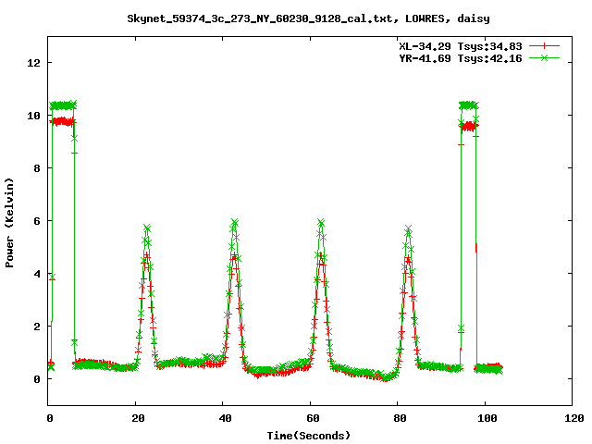This screenshot has width=592, height=444.
Task: Click the x-axis tick label 60
Action: pos(313,418)
